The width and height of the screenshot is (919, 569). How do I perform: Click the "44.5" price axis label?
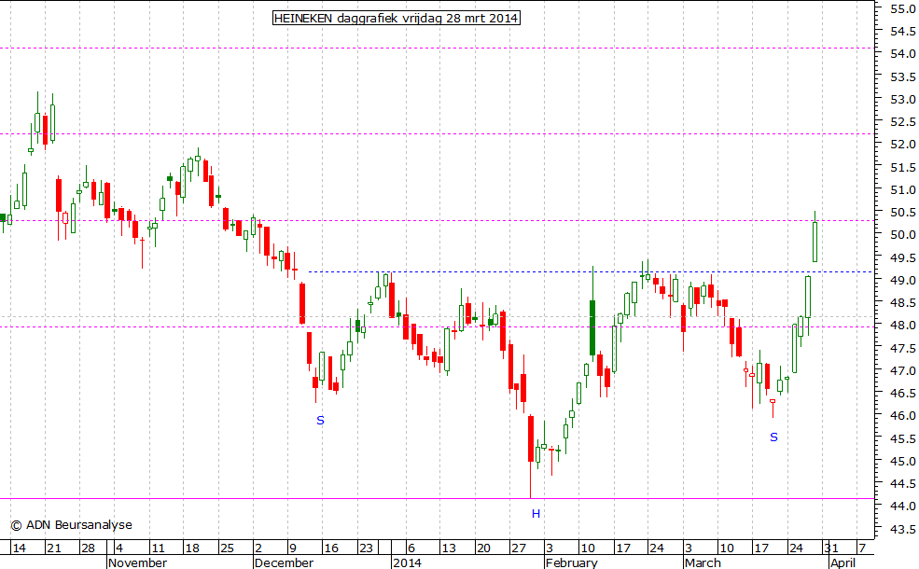click(x=903, y=484)
